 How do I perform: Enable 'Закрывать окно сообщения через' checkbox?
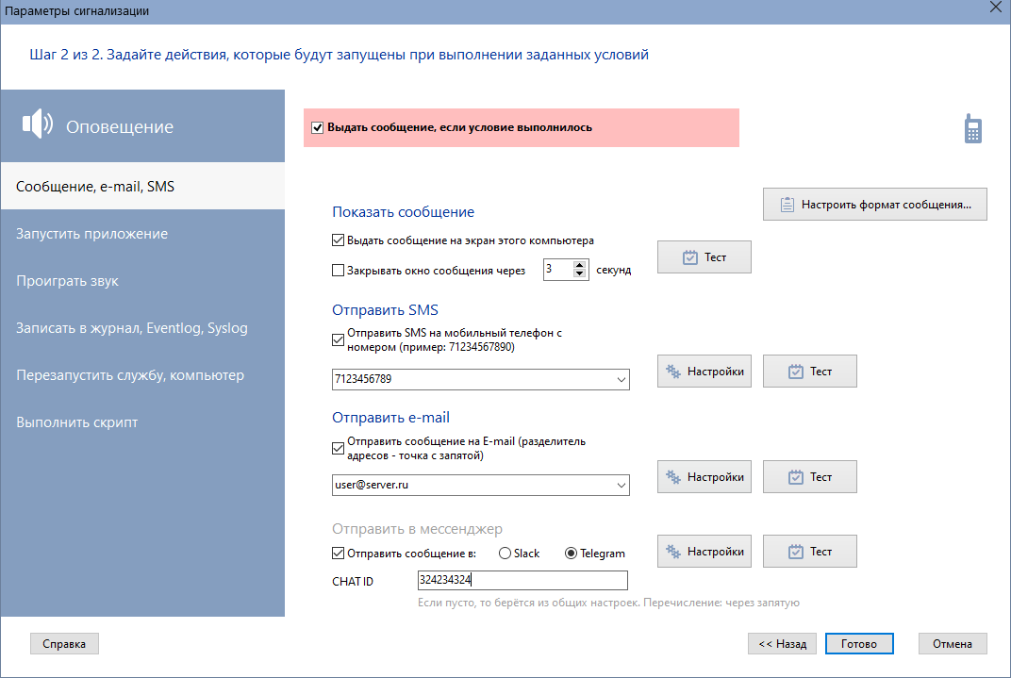pos(338,271)
